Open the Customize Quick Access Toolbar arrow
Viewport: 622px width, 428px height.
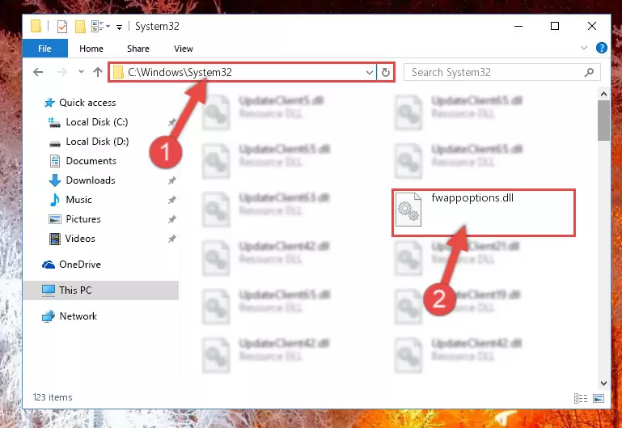click(x=119, y=27)
